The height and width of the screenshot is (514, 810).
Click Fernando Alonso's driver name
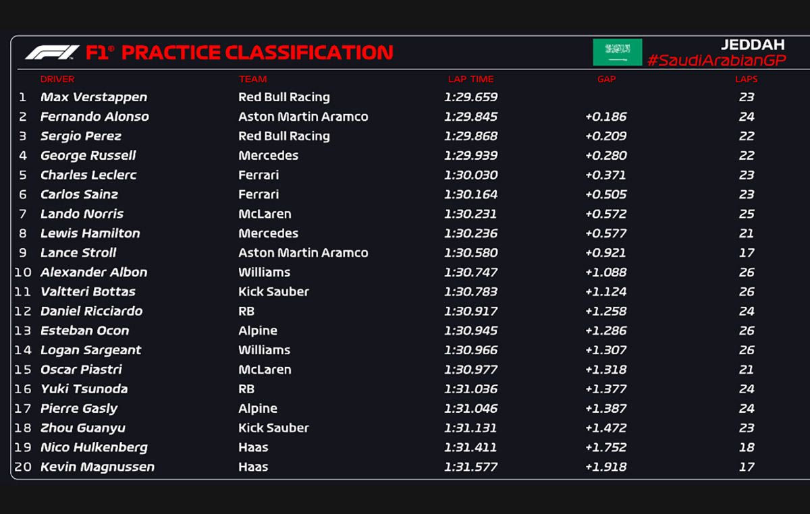pos(94,117)
